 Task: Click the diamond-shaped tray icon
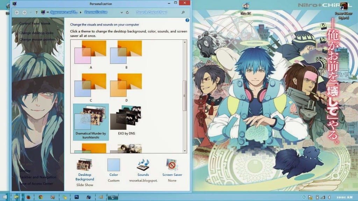[304, 197]
